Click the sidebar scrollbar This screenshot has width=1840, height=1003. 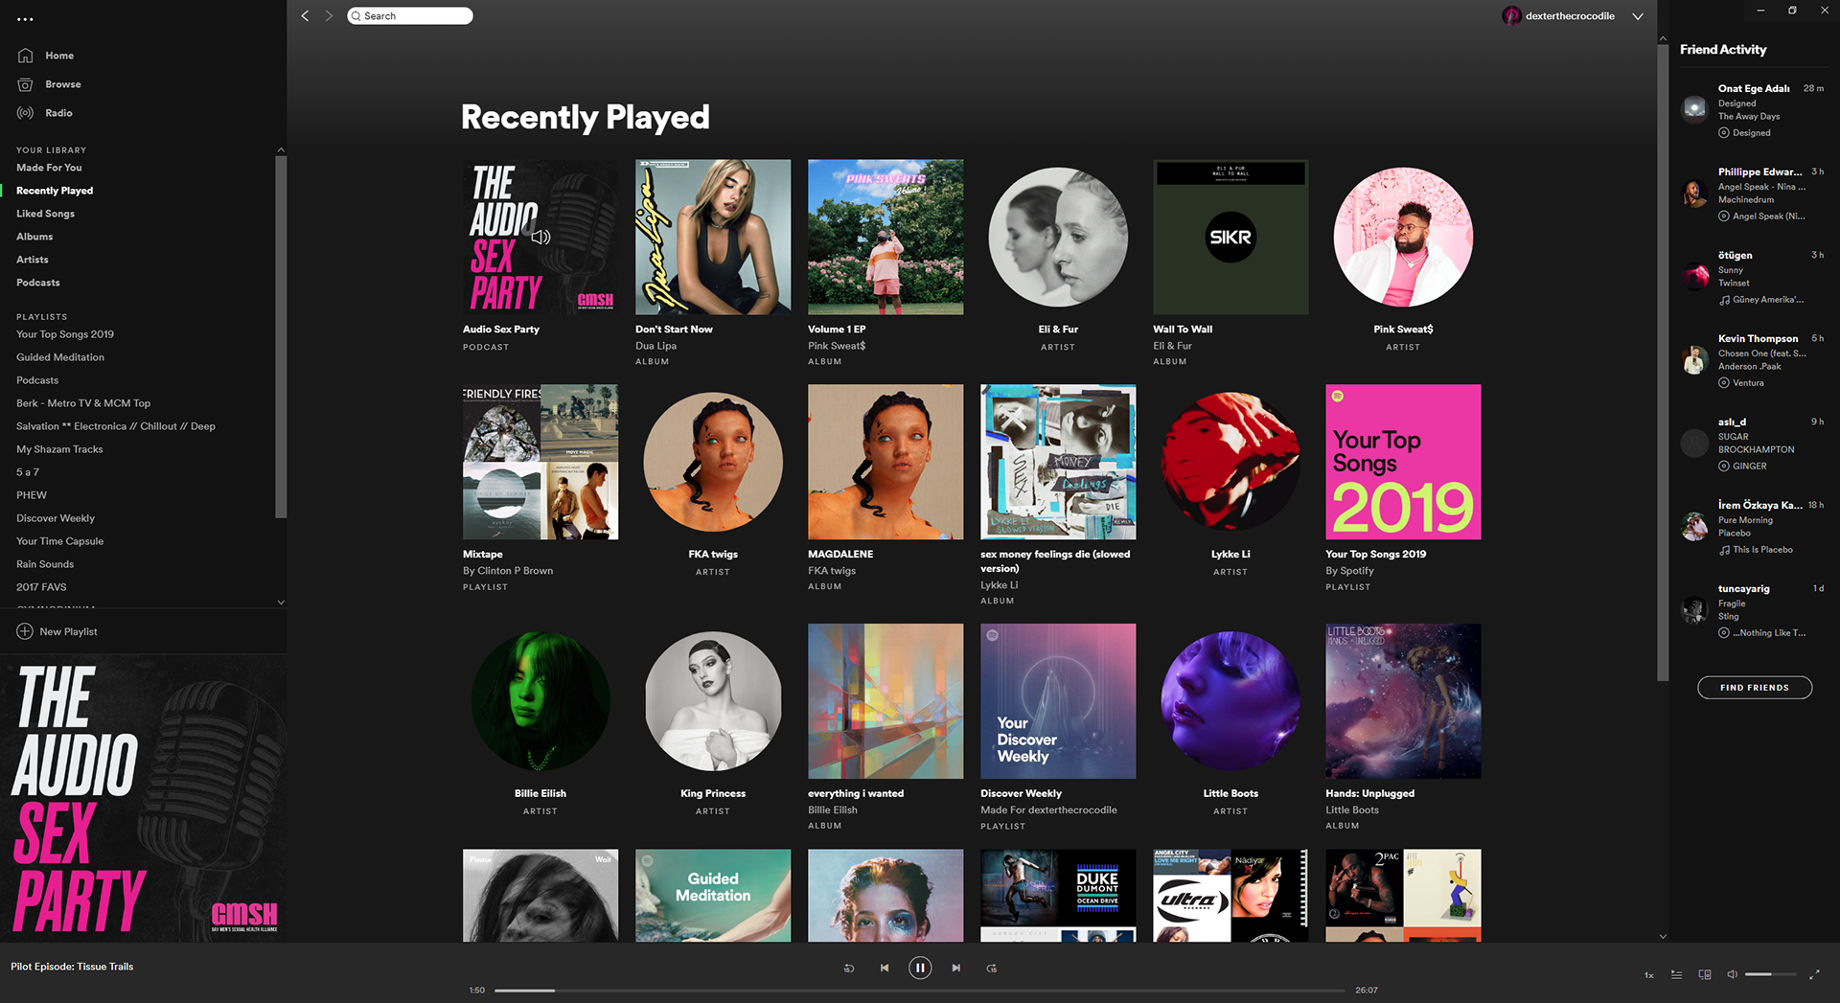pyautogui.click(x=281, y=335)
